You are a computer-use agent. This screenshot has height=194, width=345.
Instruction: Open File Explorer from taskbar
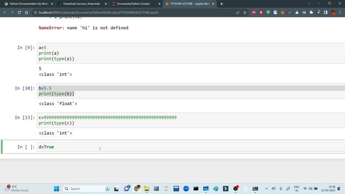[147, 189]
